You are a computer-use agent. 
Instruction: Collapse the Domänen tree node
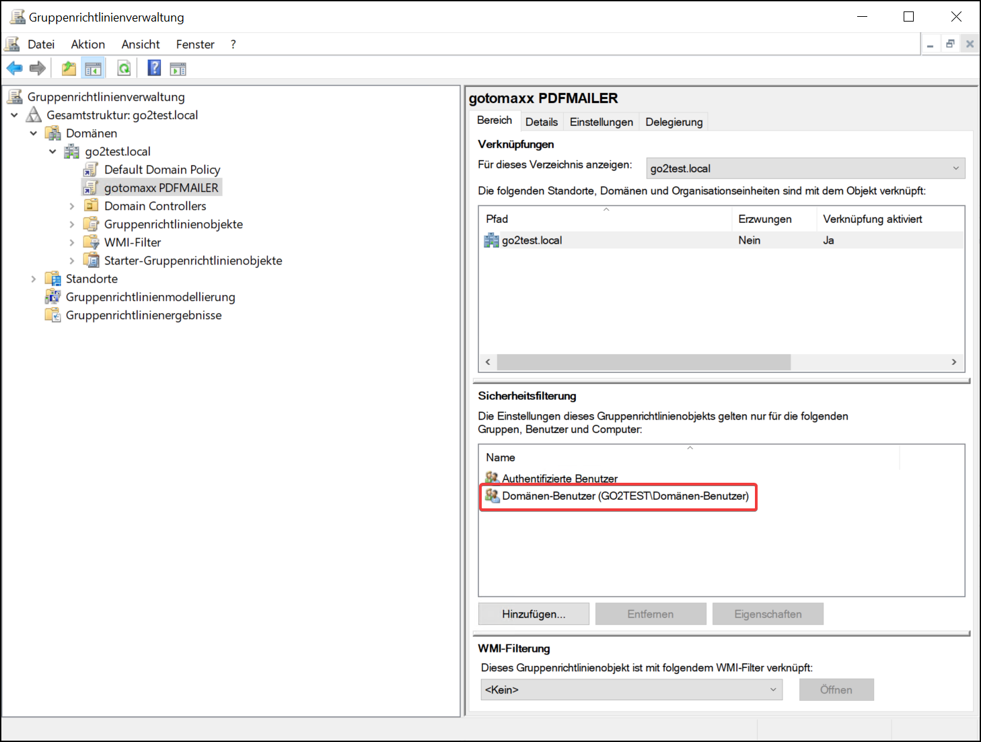click(x=34, y=133)
